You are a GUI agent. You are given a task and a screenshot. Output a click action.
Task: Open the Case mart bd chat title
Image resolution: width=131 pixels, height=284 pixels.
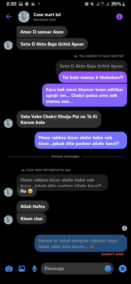pyautogui.click(x=47, y=15)
